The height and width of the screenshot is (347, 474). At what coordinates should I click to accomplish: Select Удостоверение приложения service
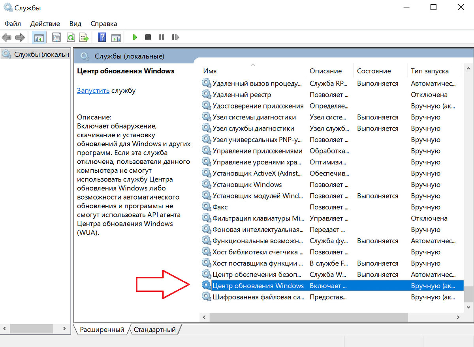coord(258,106)
